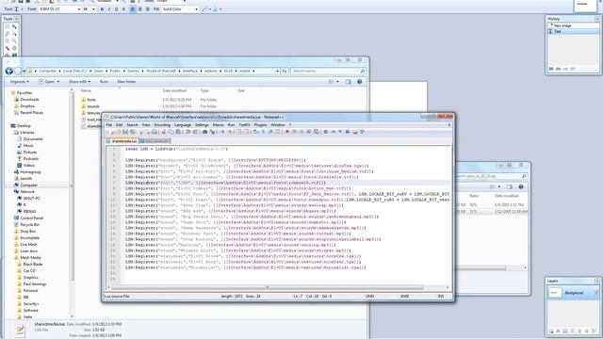Open view dropdown in rear Explorer window

pos(499,186)
